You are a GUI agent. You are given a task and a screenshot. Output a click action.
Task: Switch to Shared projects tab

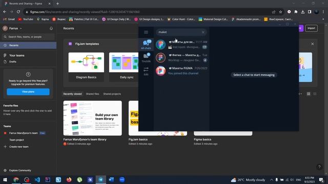tap(112, 94)
